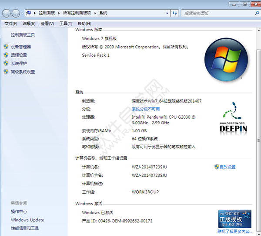The height and width of the screenshot is (236, 261).
Task: Click the DEEPIN manufacturer logo
Action: [x=233, y=118]
